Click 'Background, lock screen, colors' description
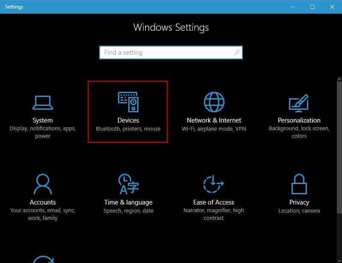Viewport: 342px width, 263px height. pyautogui.click(x=299, y=132)
